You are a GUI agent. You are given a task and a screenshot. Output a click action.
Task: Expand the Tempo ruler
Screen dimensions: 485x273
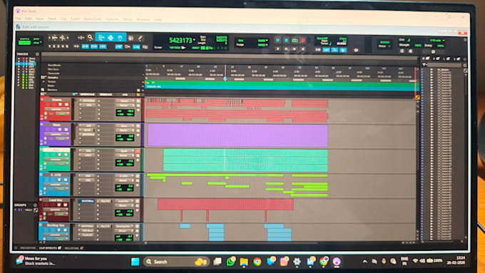coord(44,82)
